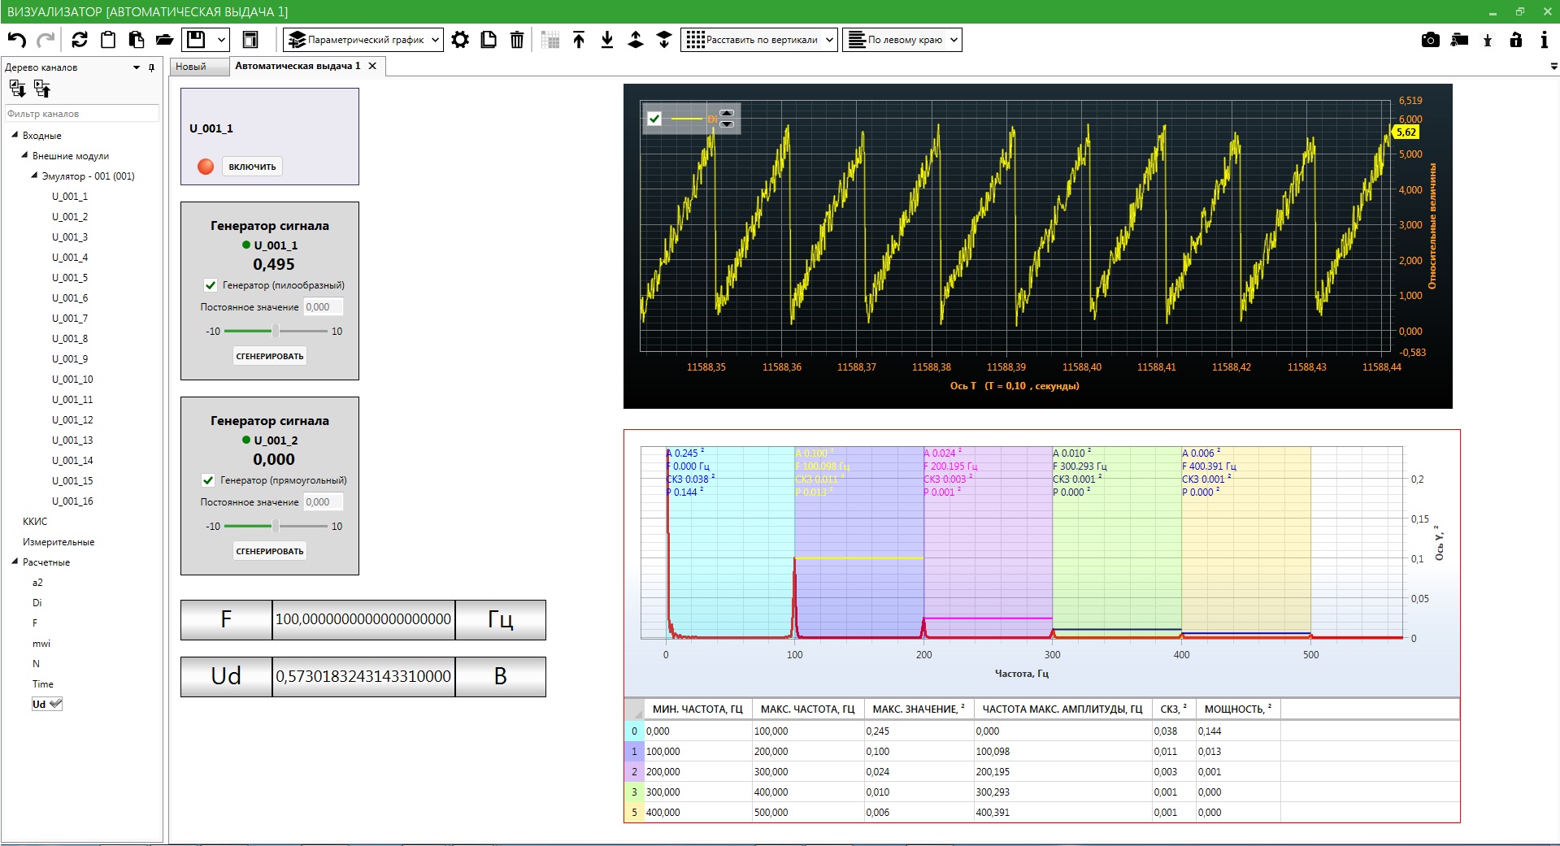Image resolution: width=1560 pixels, height=846 pixels.
Task: Click the duplicate page icon
Action: (x=489, y=40)
